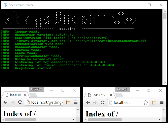This screenshot has width=168, height=123.
Task: Click extension icon in left browser toolbar
Action: [x=68, y=102]
